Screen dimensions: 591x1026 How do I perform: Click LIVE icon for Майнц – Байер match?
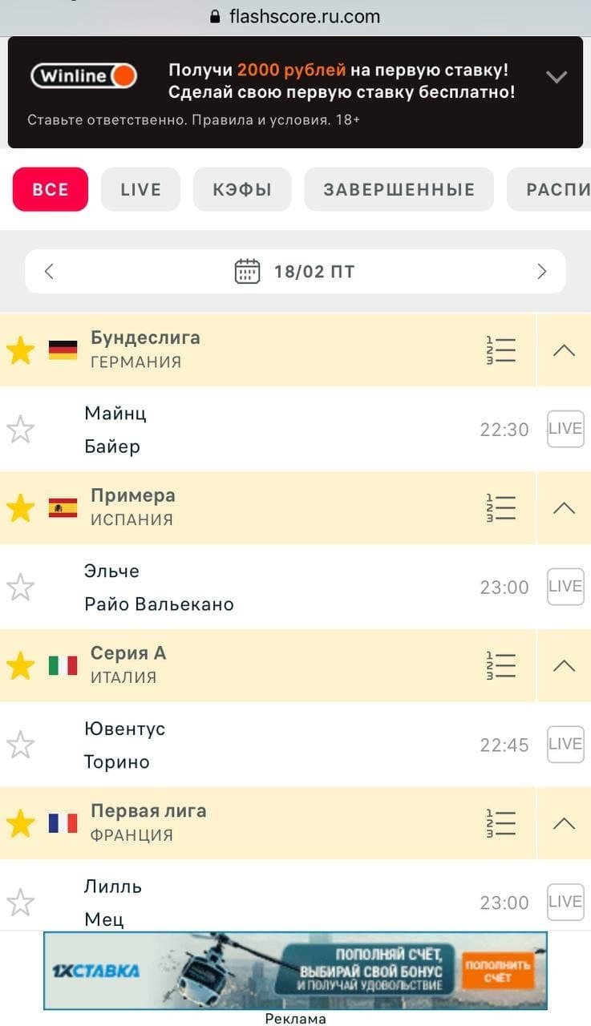565,429
